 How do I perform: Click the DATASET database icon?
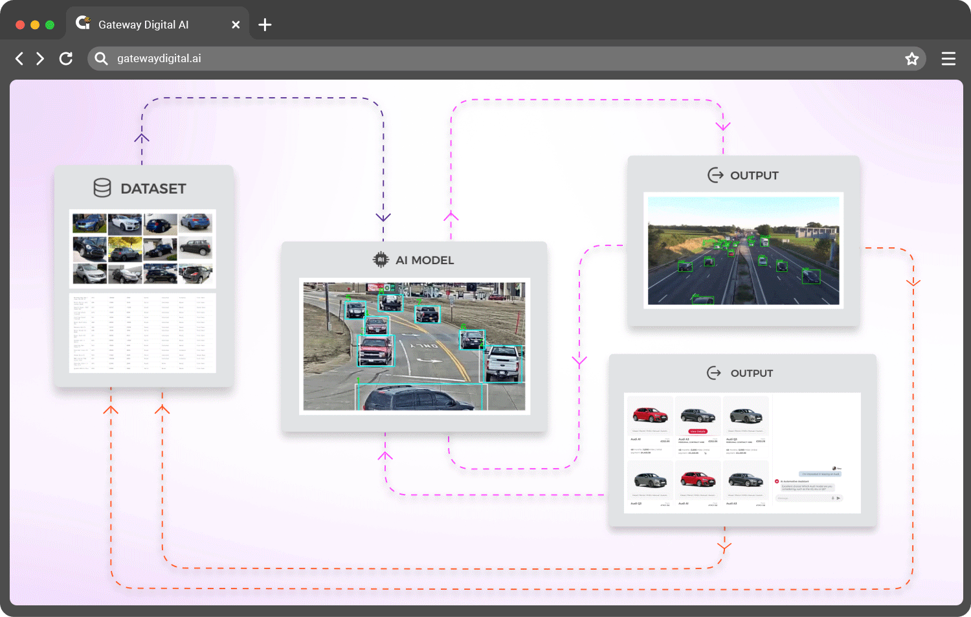pyautogui.click(x=102, y=188)
